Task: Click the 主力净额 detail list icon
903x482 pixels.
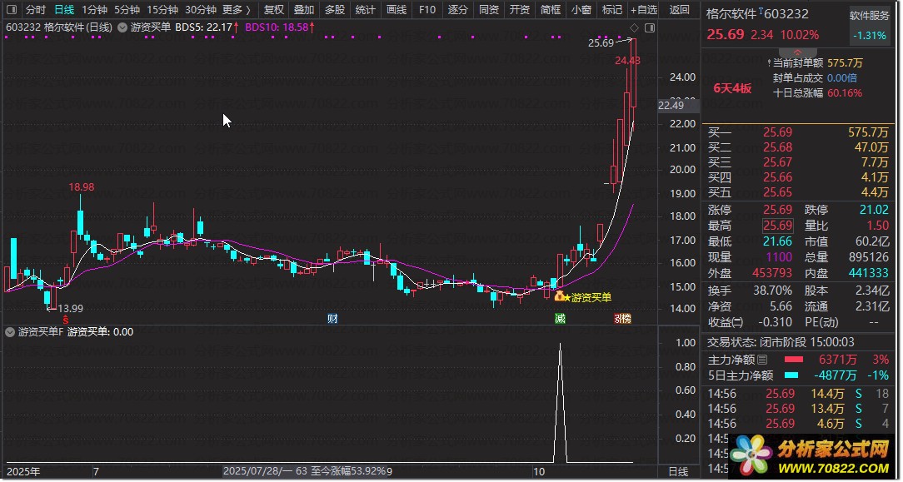Action: coord(762,360)
